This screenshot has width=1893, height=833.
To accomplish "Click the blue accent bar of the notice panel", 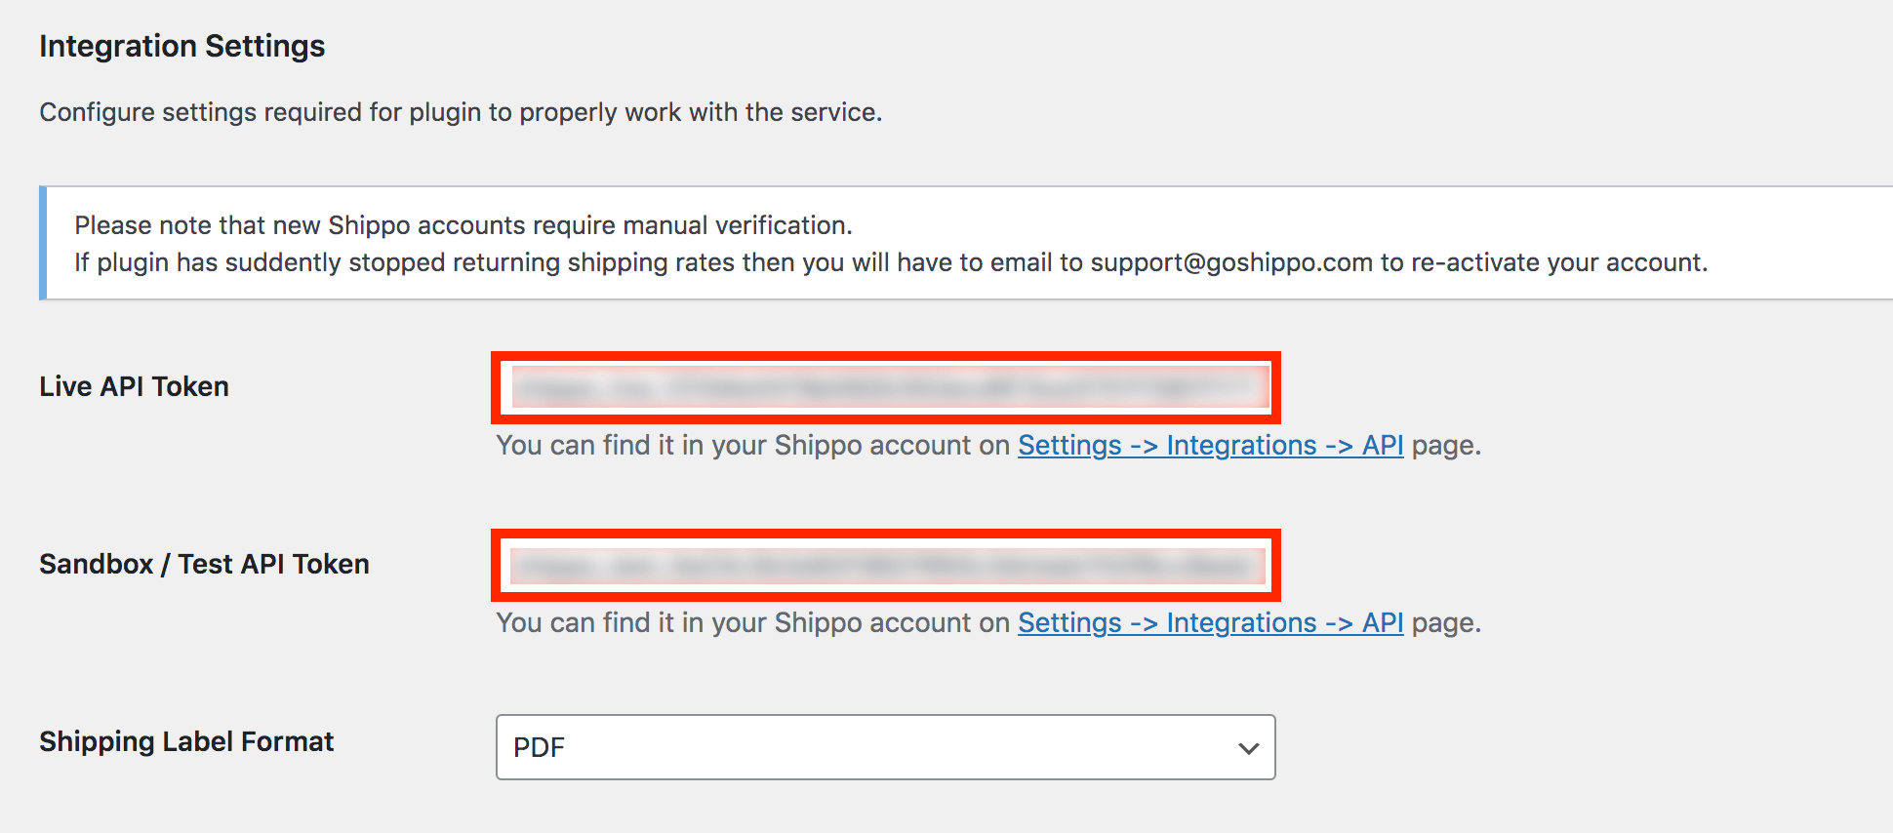I will coord(43,243).
